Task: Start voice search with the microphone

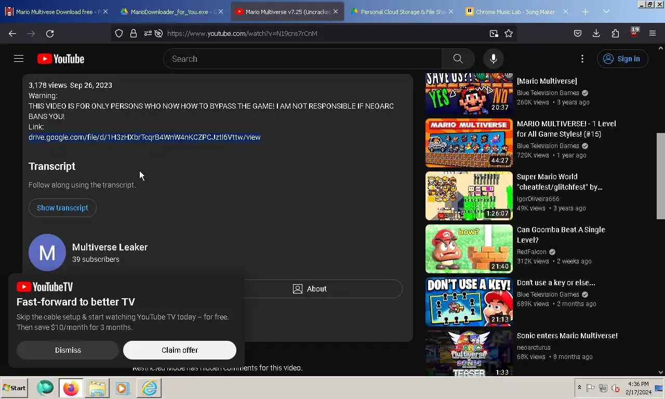Action: click(x=494, y=59)
